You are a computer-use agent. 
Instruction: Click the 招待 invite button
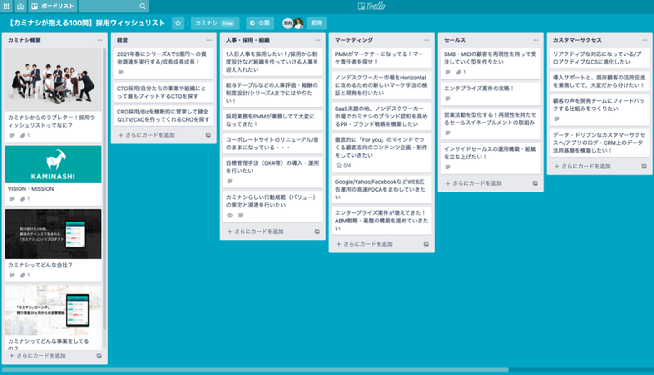click(317, 23)
